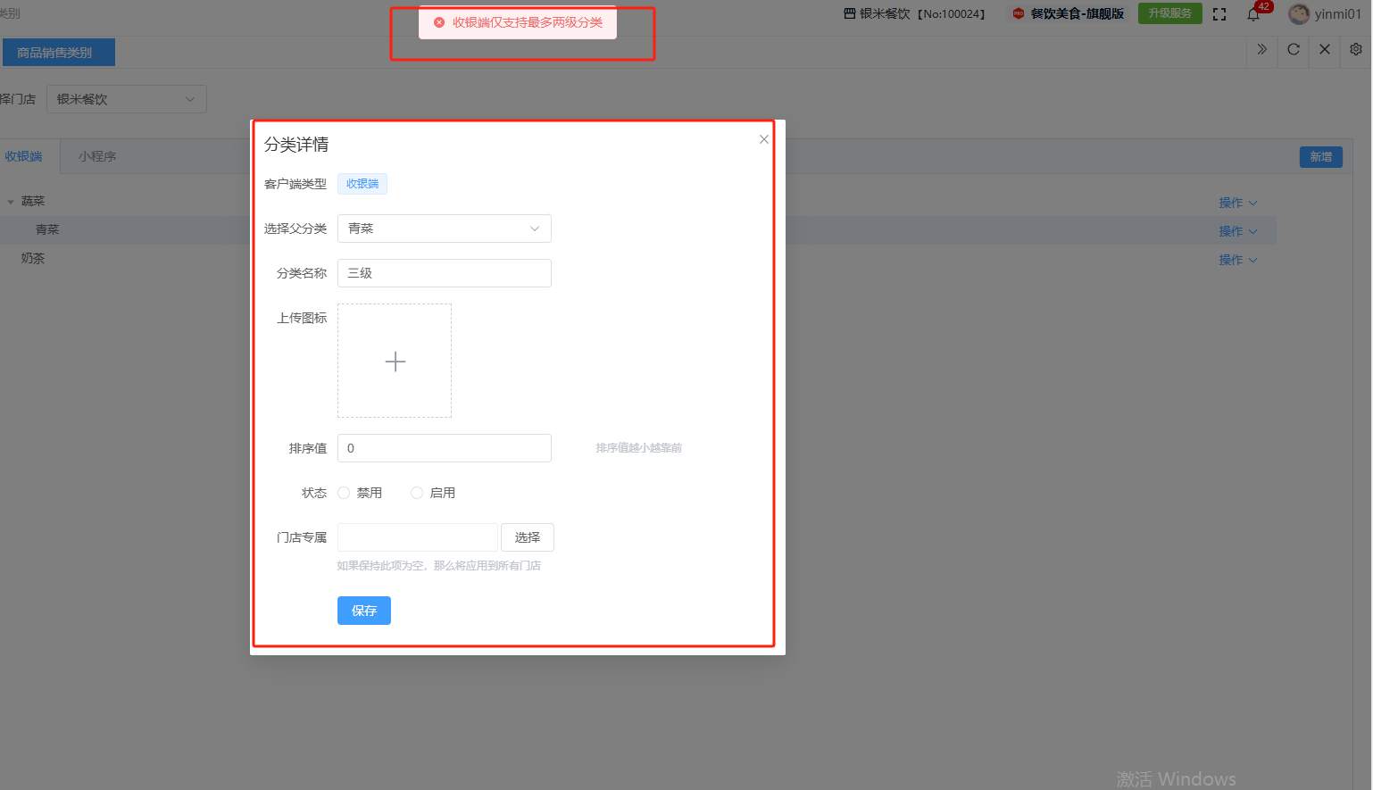Close the 分类详情 dialog
1373x790 pixels.
point(764,139)
